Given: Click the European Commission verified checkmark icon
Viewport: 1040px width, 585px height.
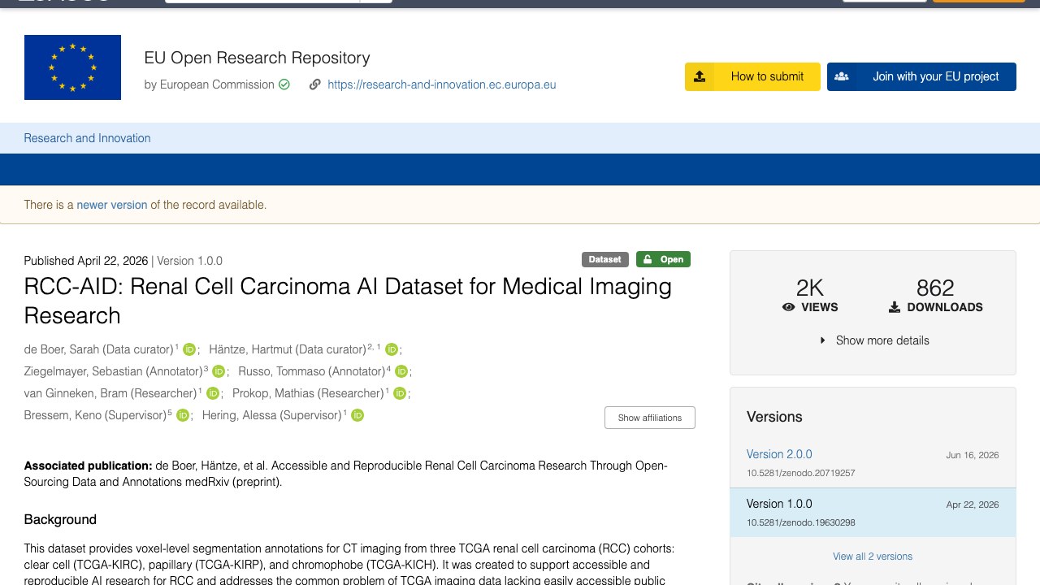Looking at the screenshot, I should pyautogui.click(x=284, y=84).
